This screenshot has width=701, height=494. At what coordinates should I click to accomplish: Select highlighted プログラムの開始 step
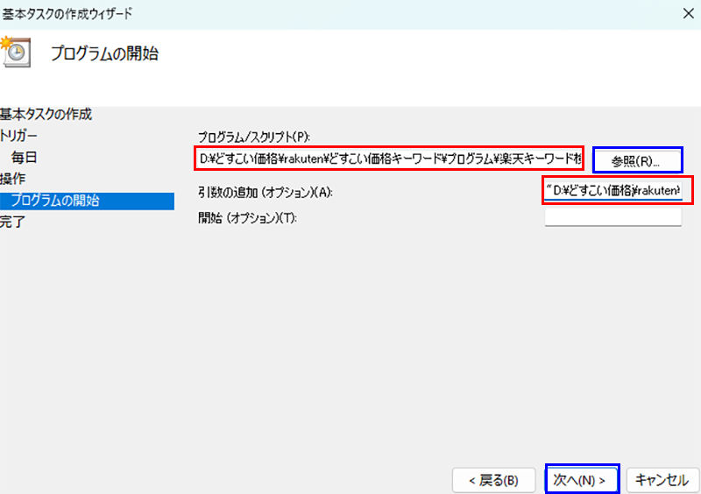point(87,201)
